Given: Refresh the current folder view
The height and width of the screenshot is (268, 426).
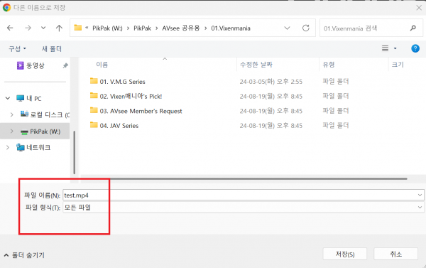Looking at the screenshot, I should [x=306, y=28].
